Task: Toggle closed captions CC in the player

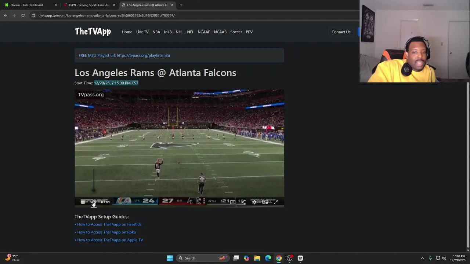Action: pos(233,202)
